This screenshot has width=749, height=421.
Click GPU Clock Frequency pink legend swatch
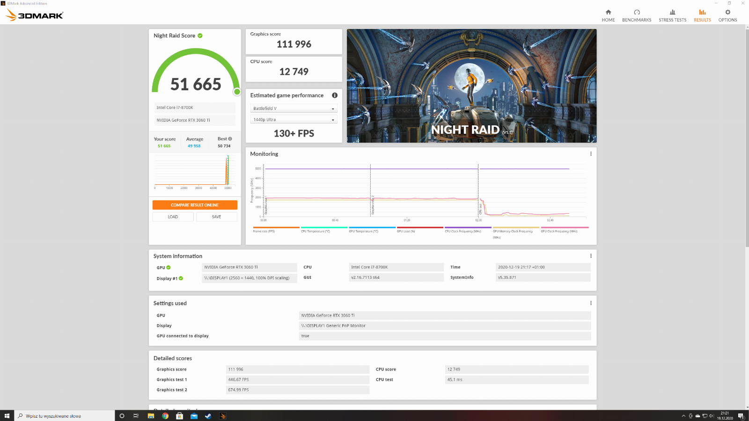pyautogui.click(x=565, y=227)
